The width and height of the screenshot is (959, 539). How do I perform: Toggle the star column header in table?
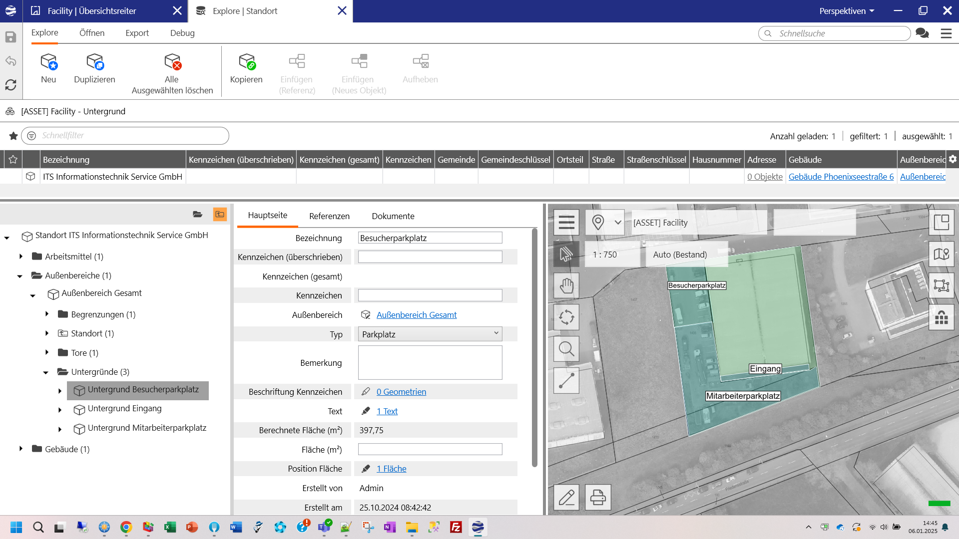(x=13, y=160)
